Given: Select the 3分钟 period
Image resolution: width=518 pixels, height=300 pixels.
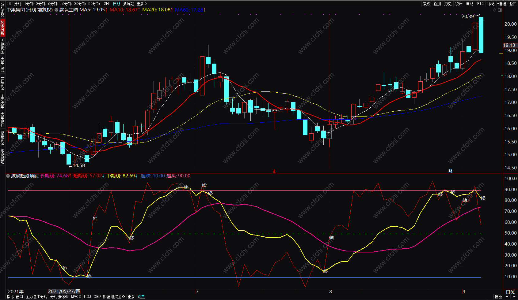Looking at the screenshot, I should (41, 4).
